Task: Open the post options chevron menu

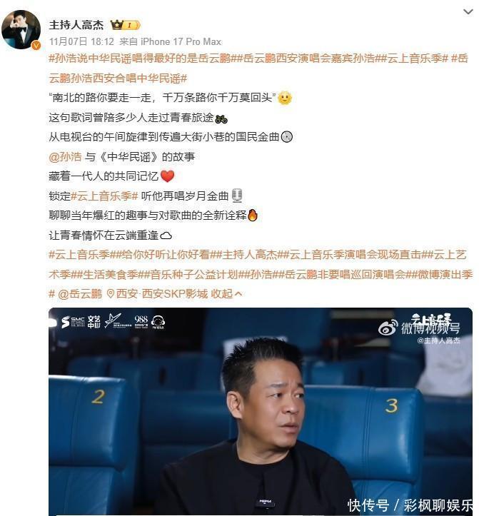Action: pyautogui.click(x=468, y=12)
